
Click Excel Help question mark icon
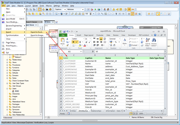pyautogui.click(x=155, y=35)
